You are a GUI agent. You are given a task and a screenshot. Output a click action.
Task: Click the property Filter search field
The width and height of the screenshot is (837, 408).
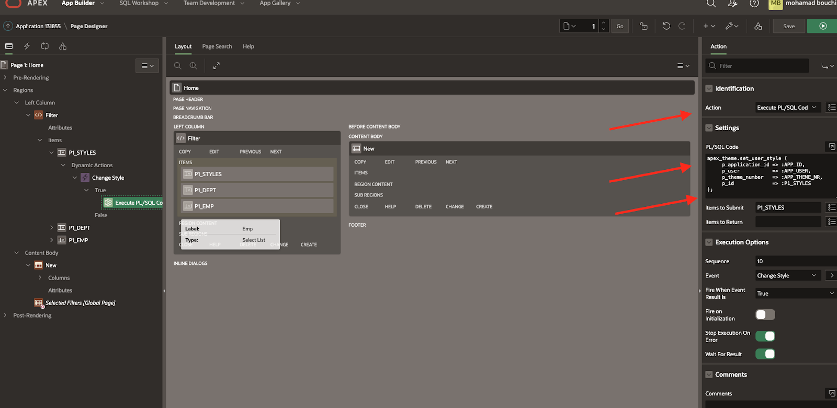[757, 66]
